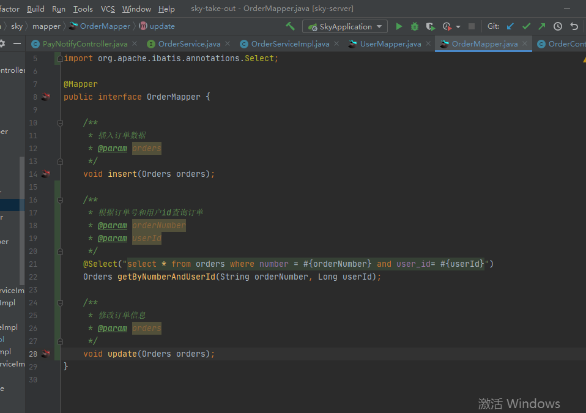Select the OrderMapper.java tab
Image resolution: width=586 pixels, height=413 pixels.
(x=484, y=43)
